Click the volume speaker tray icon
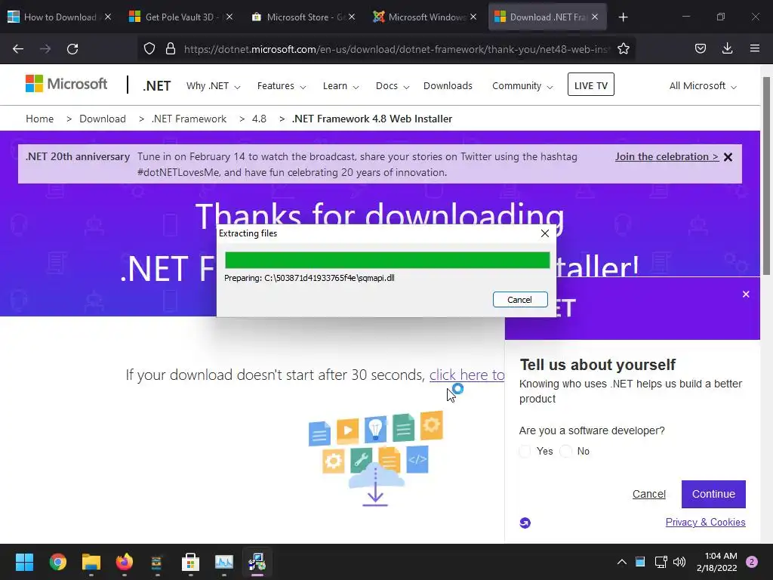Image resolution: width=773 pixels, height=580 pixels. pyautogui.click(x=679, y=562)
